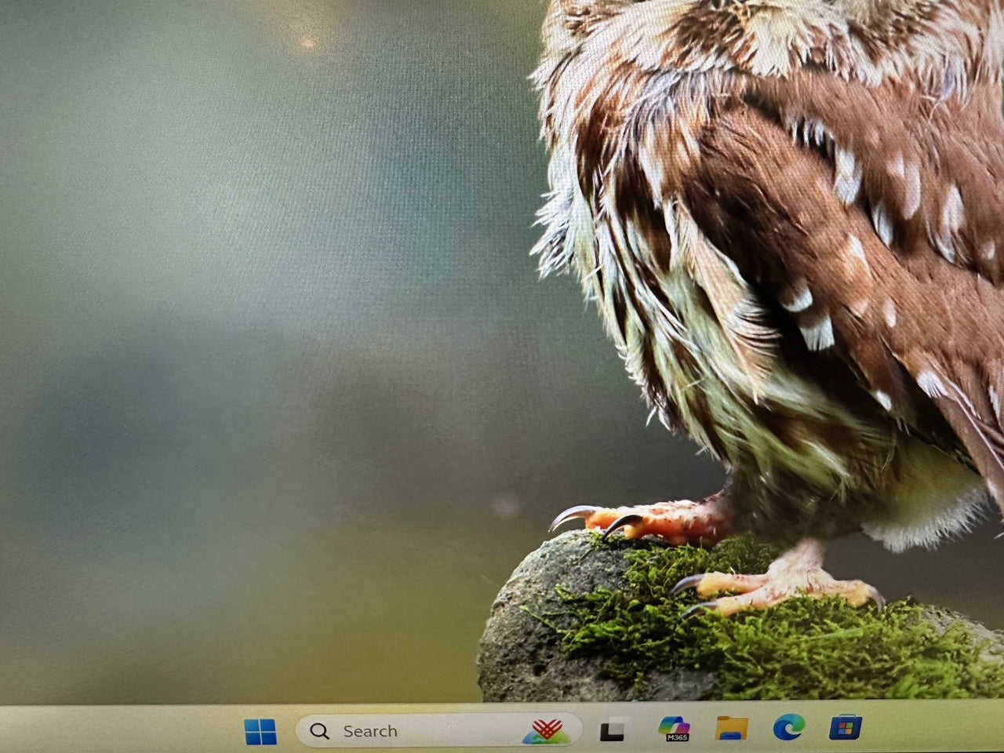Image resolution: width=1004 pixels, height=753 pixels.
Task: Open Task View from the taskbar
Action: [x=613, y=730]
